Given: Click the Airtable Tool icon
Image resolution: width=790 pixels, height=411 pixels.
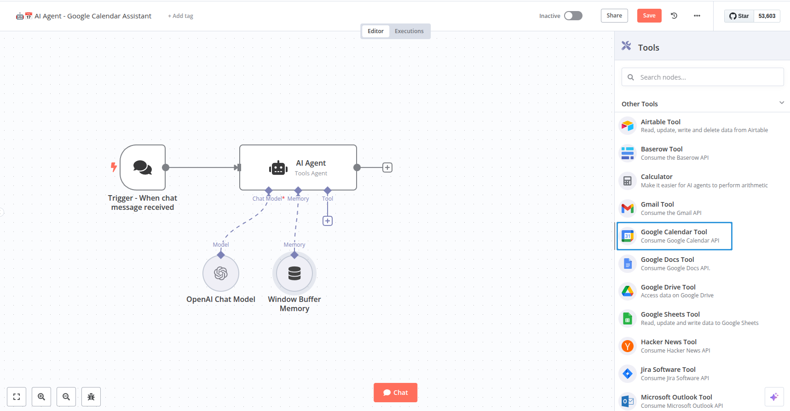Looking at the screenshot, I should (628, 126).
